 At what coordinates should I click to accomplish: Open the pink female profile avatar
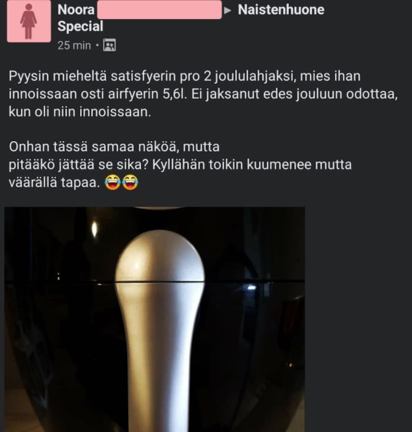click(29, 21)
